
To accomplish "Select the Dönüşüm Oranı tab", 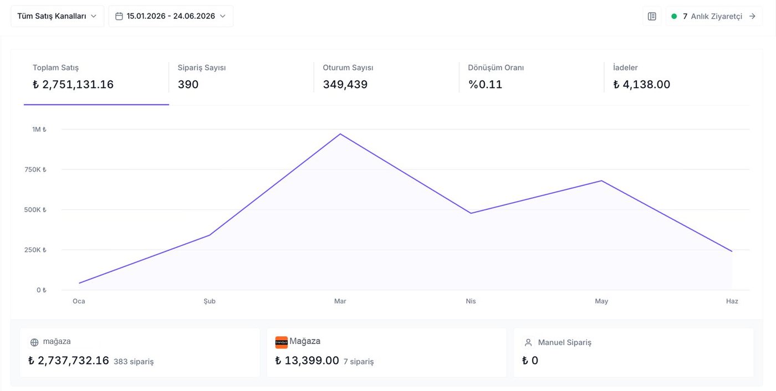I will pos(532,78).
